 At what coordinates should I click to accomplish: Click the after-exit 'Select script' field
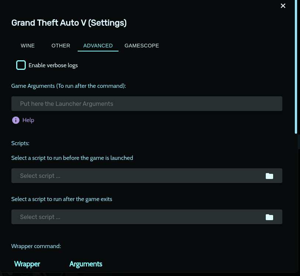coord(136,217)
